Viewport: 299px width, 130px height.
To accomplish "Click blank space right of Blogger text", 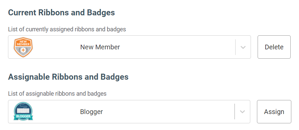I will [x=168, y=112].
